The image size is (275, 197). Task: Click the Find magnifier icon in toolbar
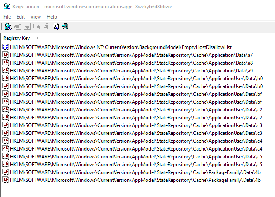tap(56, 27)
